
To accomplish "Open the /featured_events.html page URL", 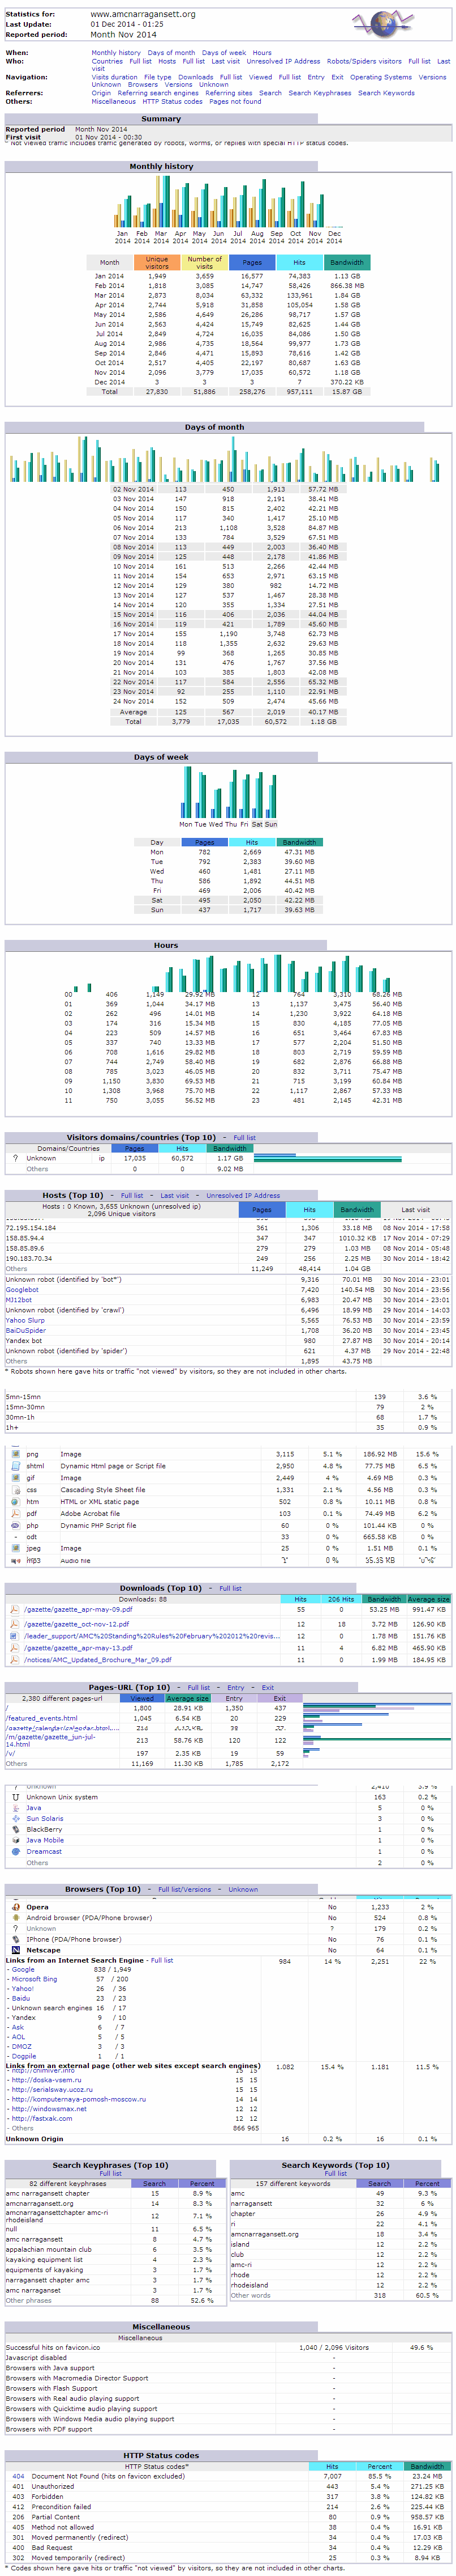I will [42, 1718].
